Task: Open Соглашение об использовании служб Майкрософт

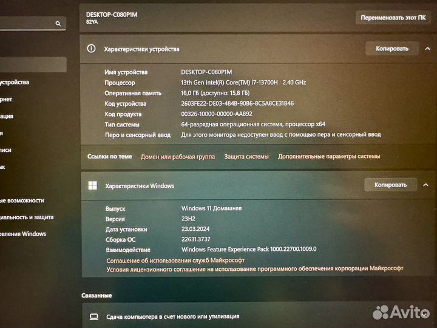Action: tap(175, 260)
